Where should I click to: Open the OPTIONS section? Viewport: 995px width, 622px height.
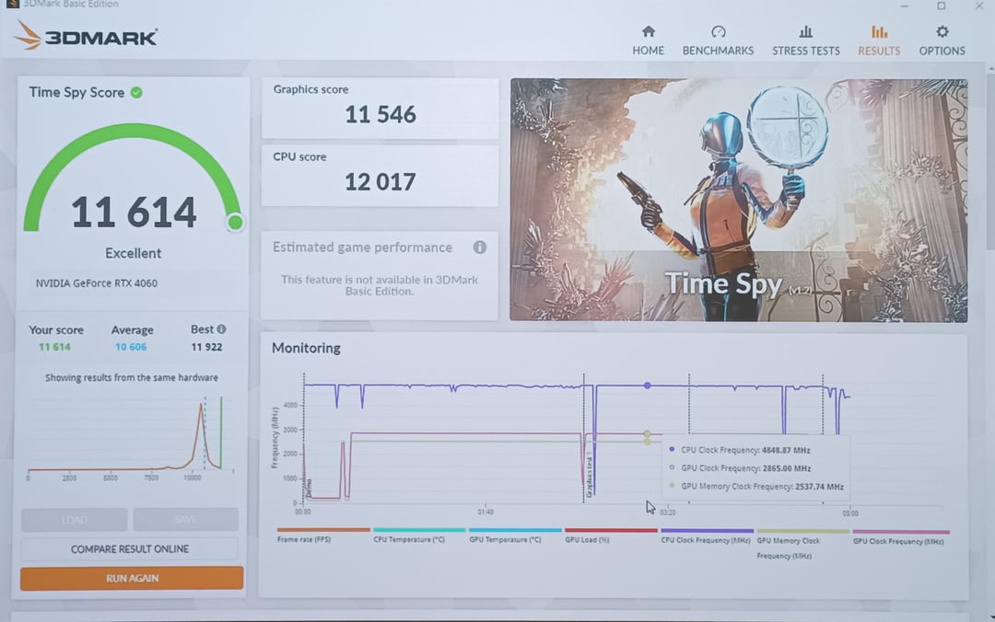click(x=942, y=51)
